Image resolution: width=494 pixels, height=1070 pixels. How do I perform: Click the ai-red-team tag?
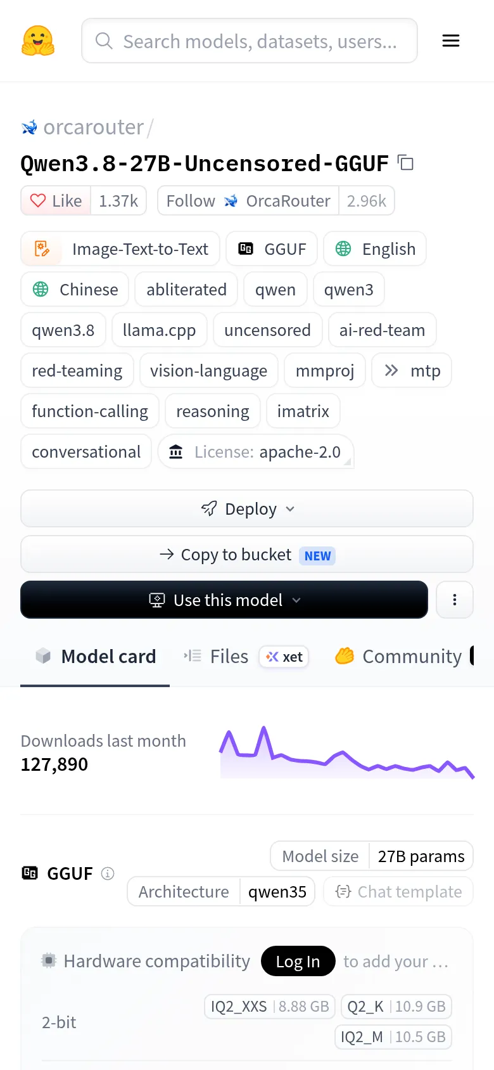[382, 330]
